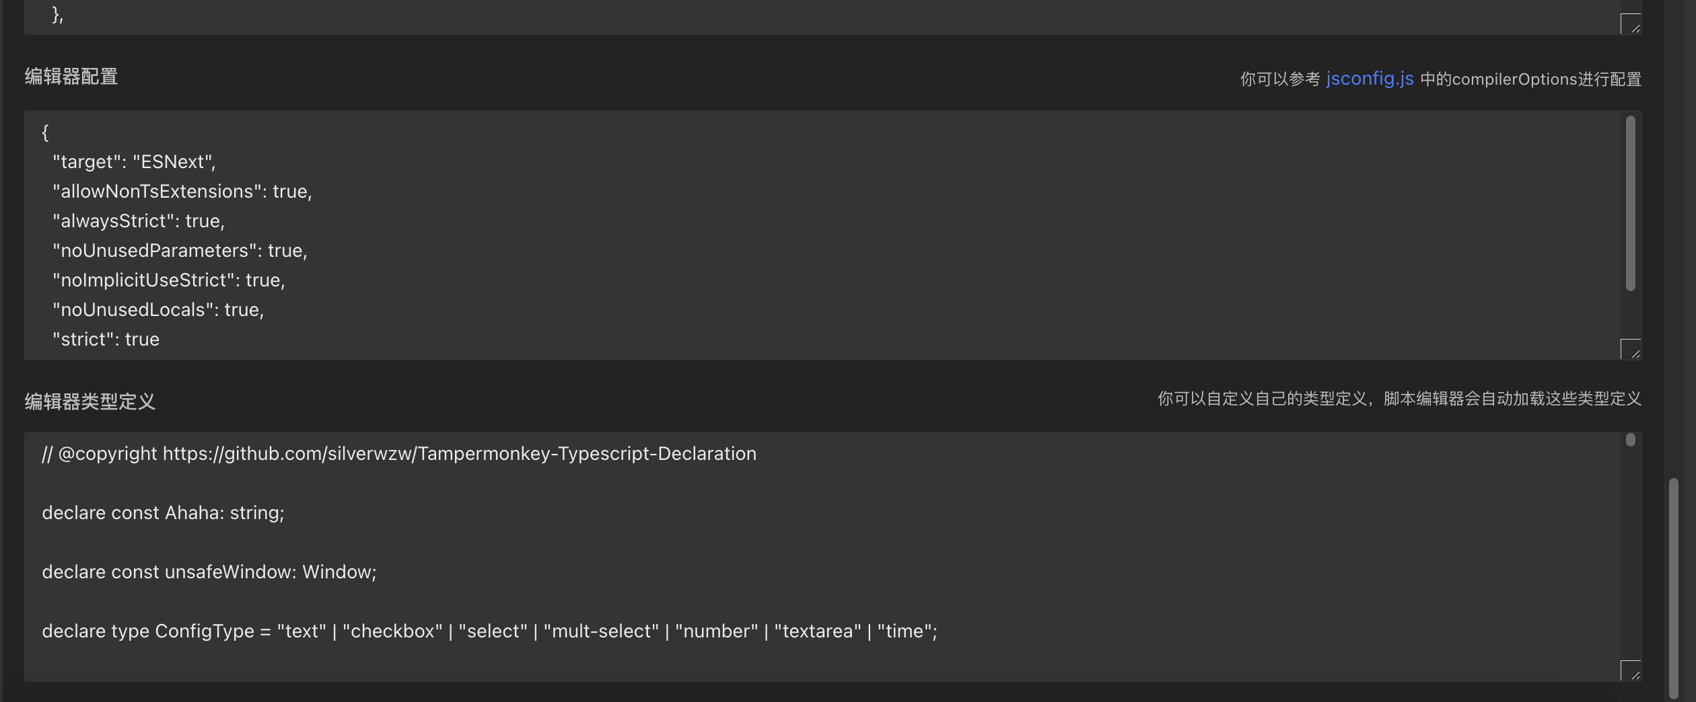Click the declare const Ahaha line

click(x=163, y=513)
